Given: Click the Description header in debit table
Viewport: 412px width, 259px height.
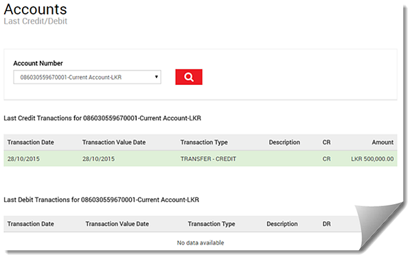Looking at the screenshot, I should (282, 224).
